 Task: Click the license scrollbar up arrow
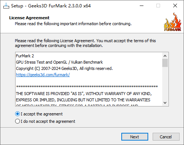165,56
